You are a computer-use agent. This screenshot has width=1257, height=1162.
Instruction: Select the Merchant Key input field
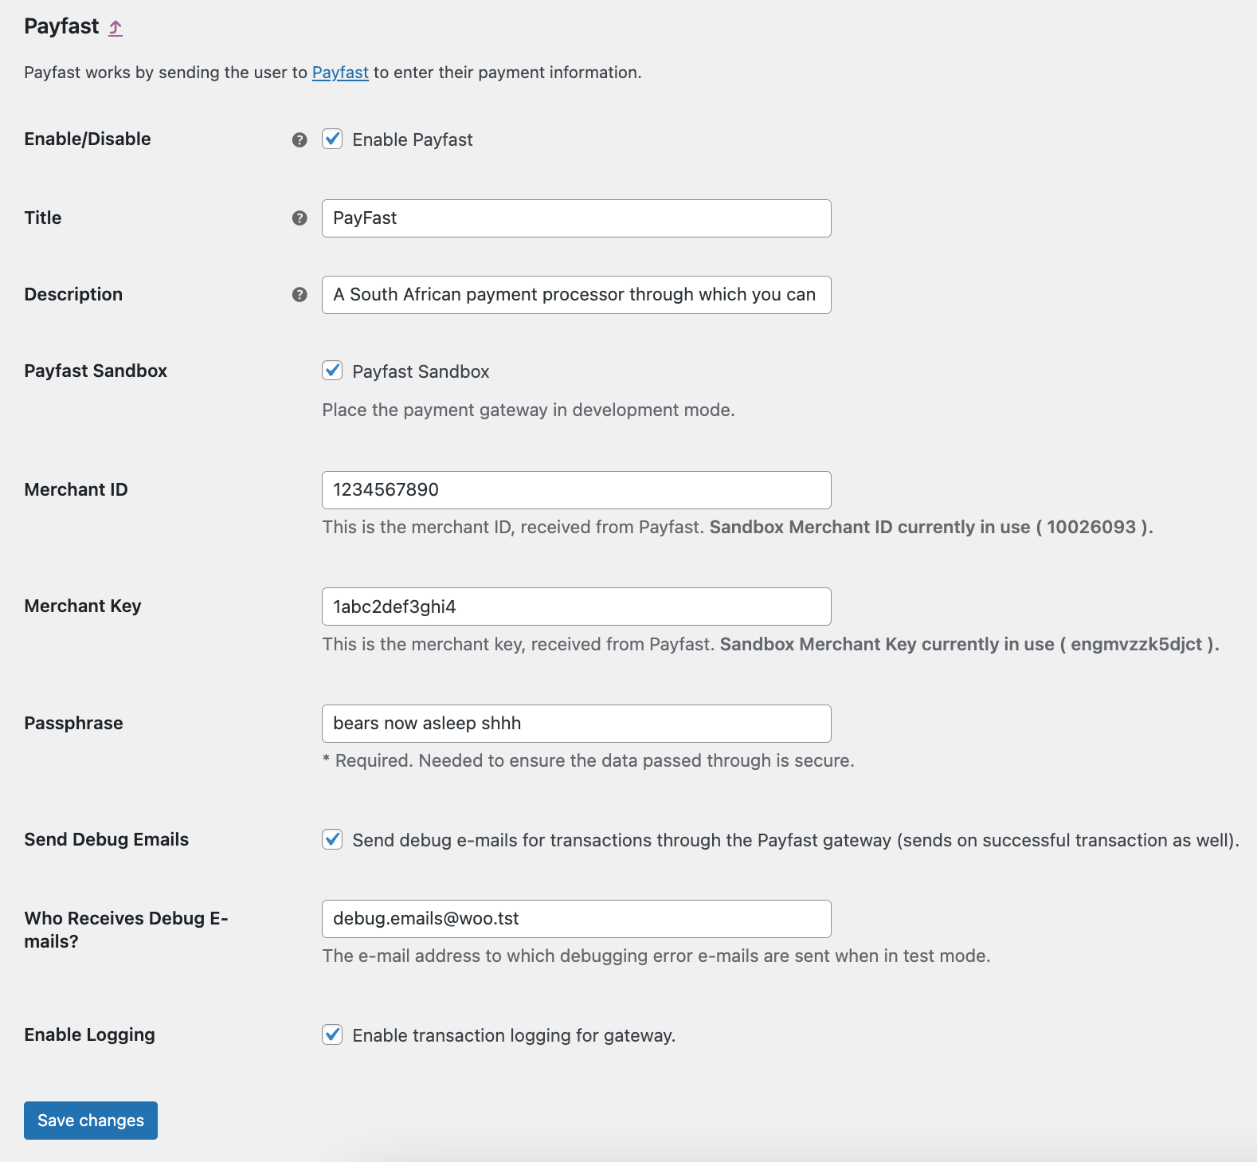[x=576, y=607]
